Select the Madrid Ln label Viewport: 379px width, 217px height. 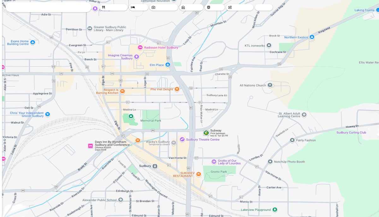(x=211, y=110)
